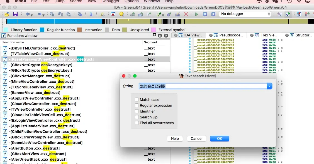Close the Pseudocode tab
Image resolution: width=314 pixels, height=164 pixels.
[211, 35]
